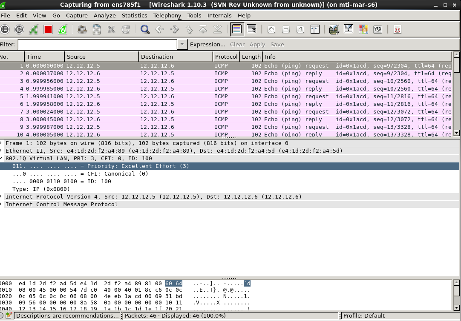Expand Internet Protocol Version 4 section

tap(1, 196)
